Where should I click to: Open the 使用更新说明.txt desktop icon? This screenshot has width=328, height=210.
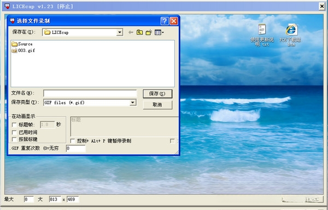(262, 35)
